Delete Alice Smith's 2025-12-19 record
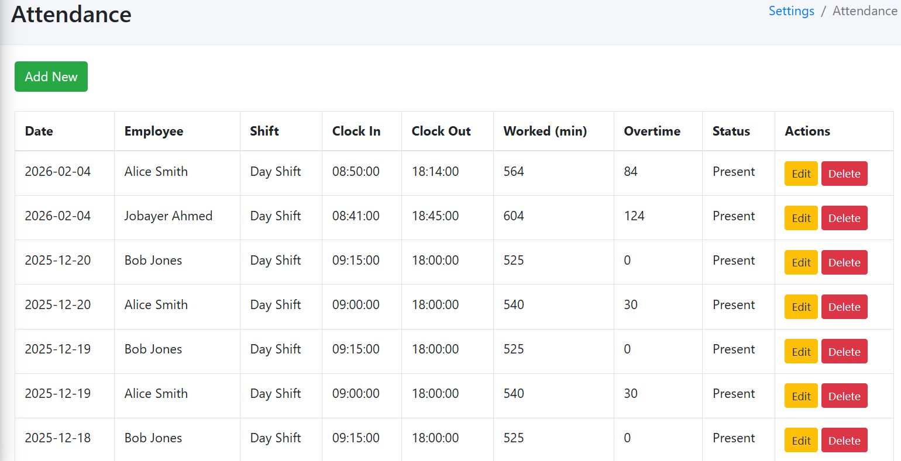This screenshot has height=461, width=901. click(x=844, y=396)
